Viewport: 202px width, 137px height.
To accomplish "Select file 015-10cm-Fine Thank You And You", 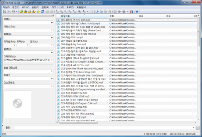I will 82,69.
